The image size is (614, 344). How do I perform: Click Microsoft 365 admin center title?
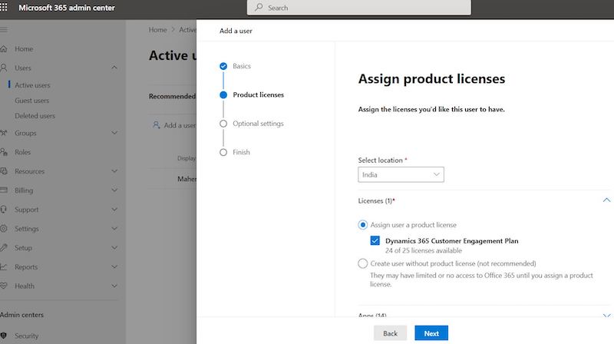coord(67,8)
